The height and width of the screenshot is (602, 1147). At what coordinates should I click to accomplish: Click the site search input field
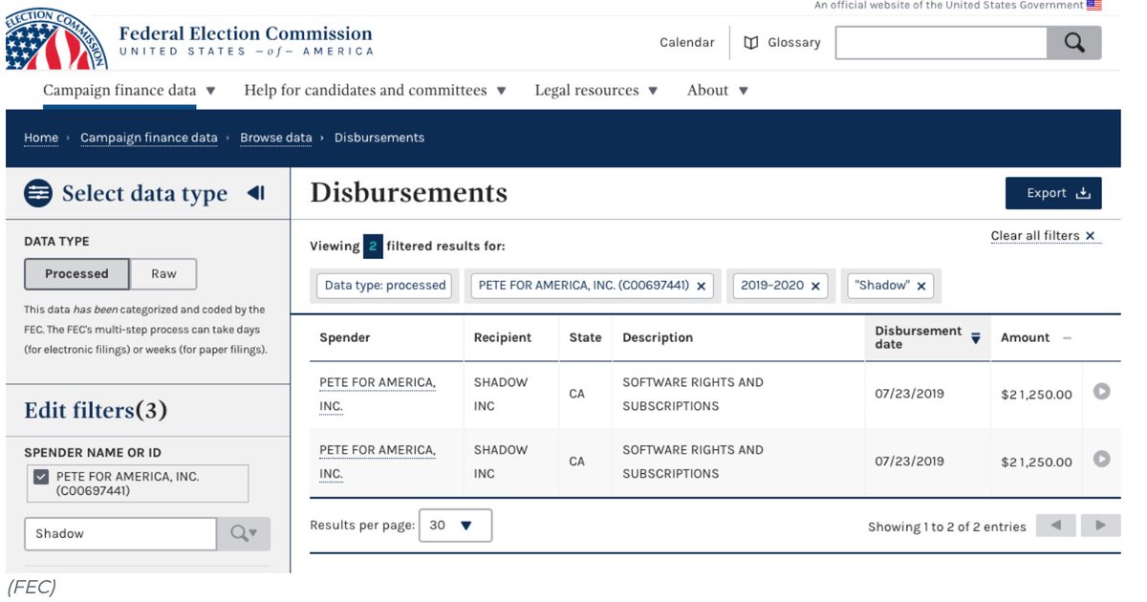tap(941, 43)
